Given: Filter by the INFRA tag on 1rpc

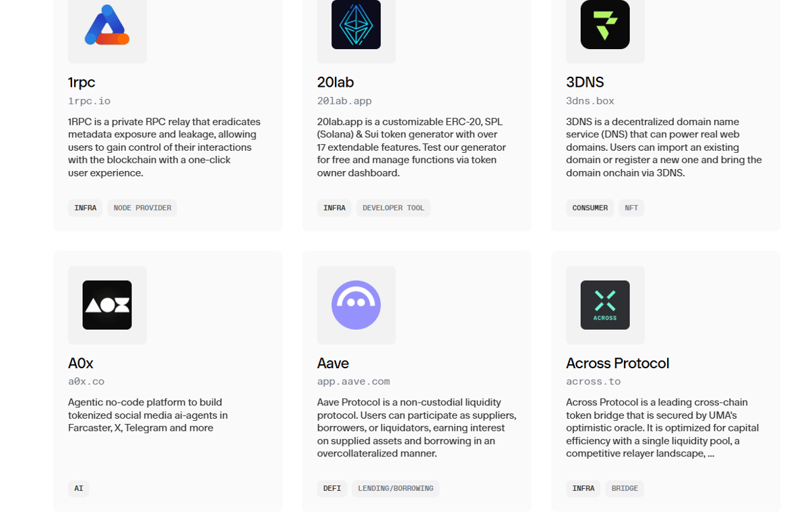Looking at the screenshot, I should click(85, 207).
